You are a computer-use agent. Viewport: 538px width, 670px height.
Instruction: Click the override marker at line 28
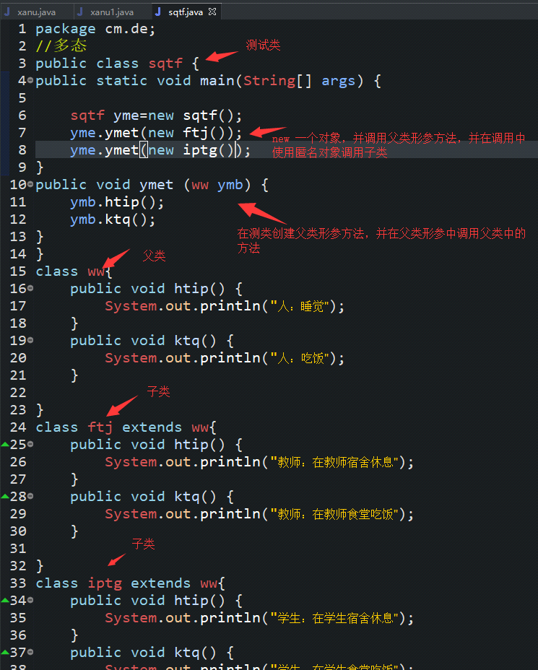pyautogui.click(x=5, y=496)
